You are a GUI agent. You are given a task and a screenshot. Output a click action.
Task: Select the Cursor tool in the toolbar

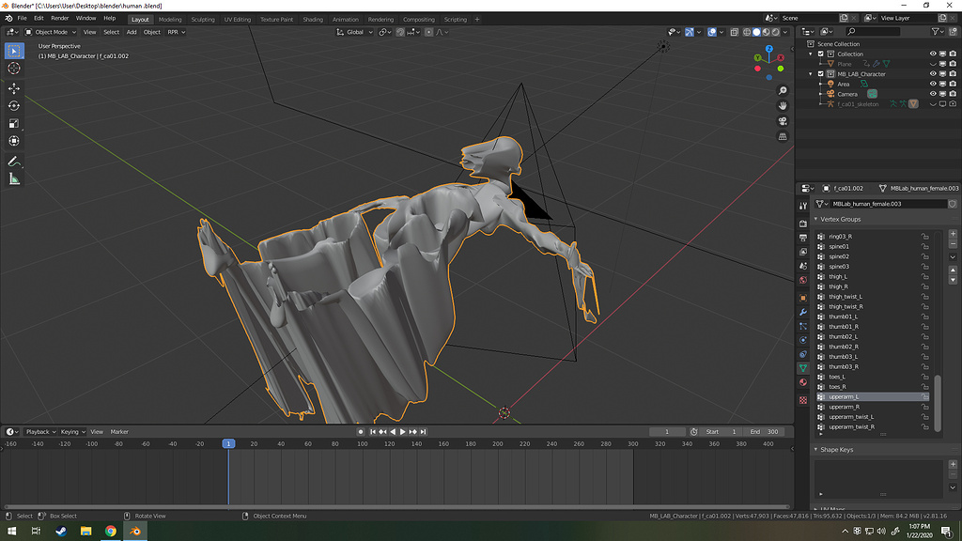pyautogui.click(x=14, y=69)
